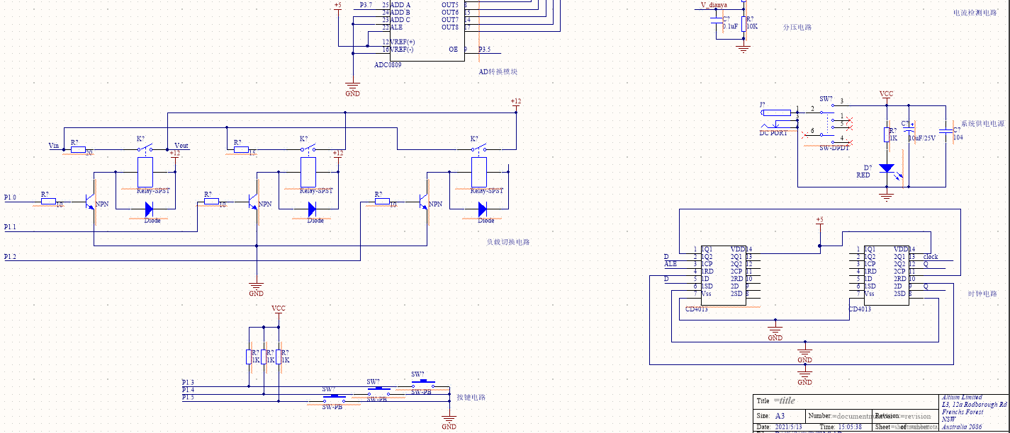Click the VCC power symbol above pull-up resistors
1010x433 pixels.
pos(279,309)
